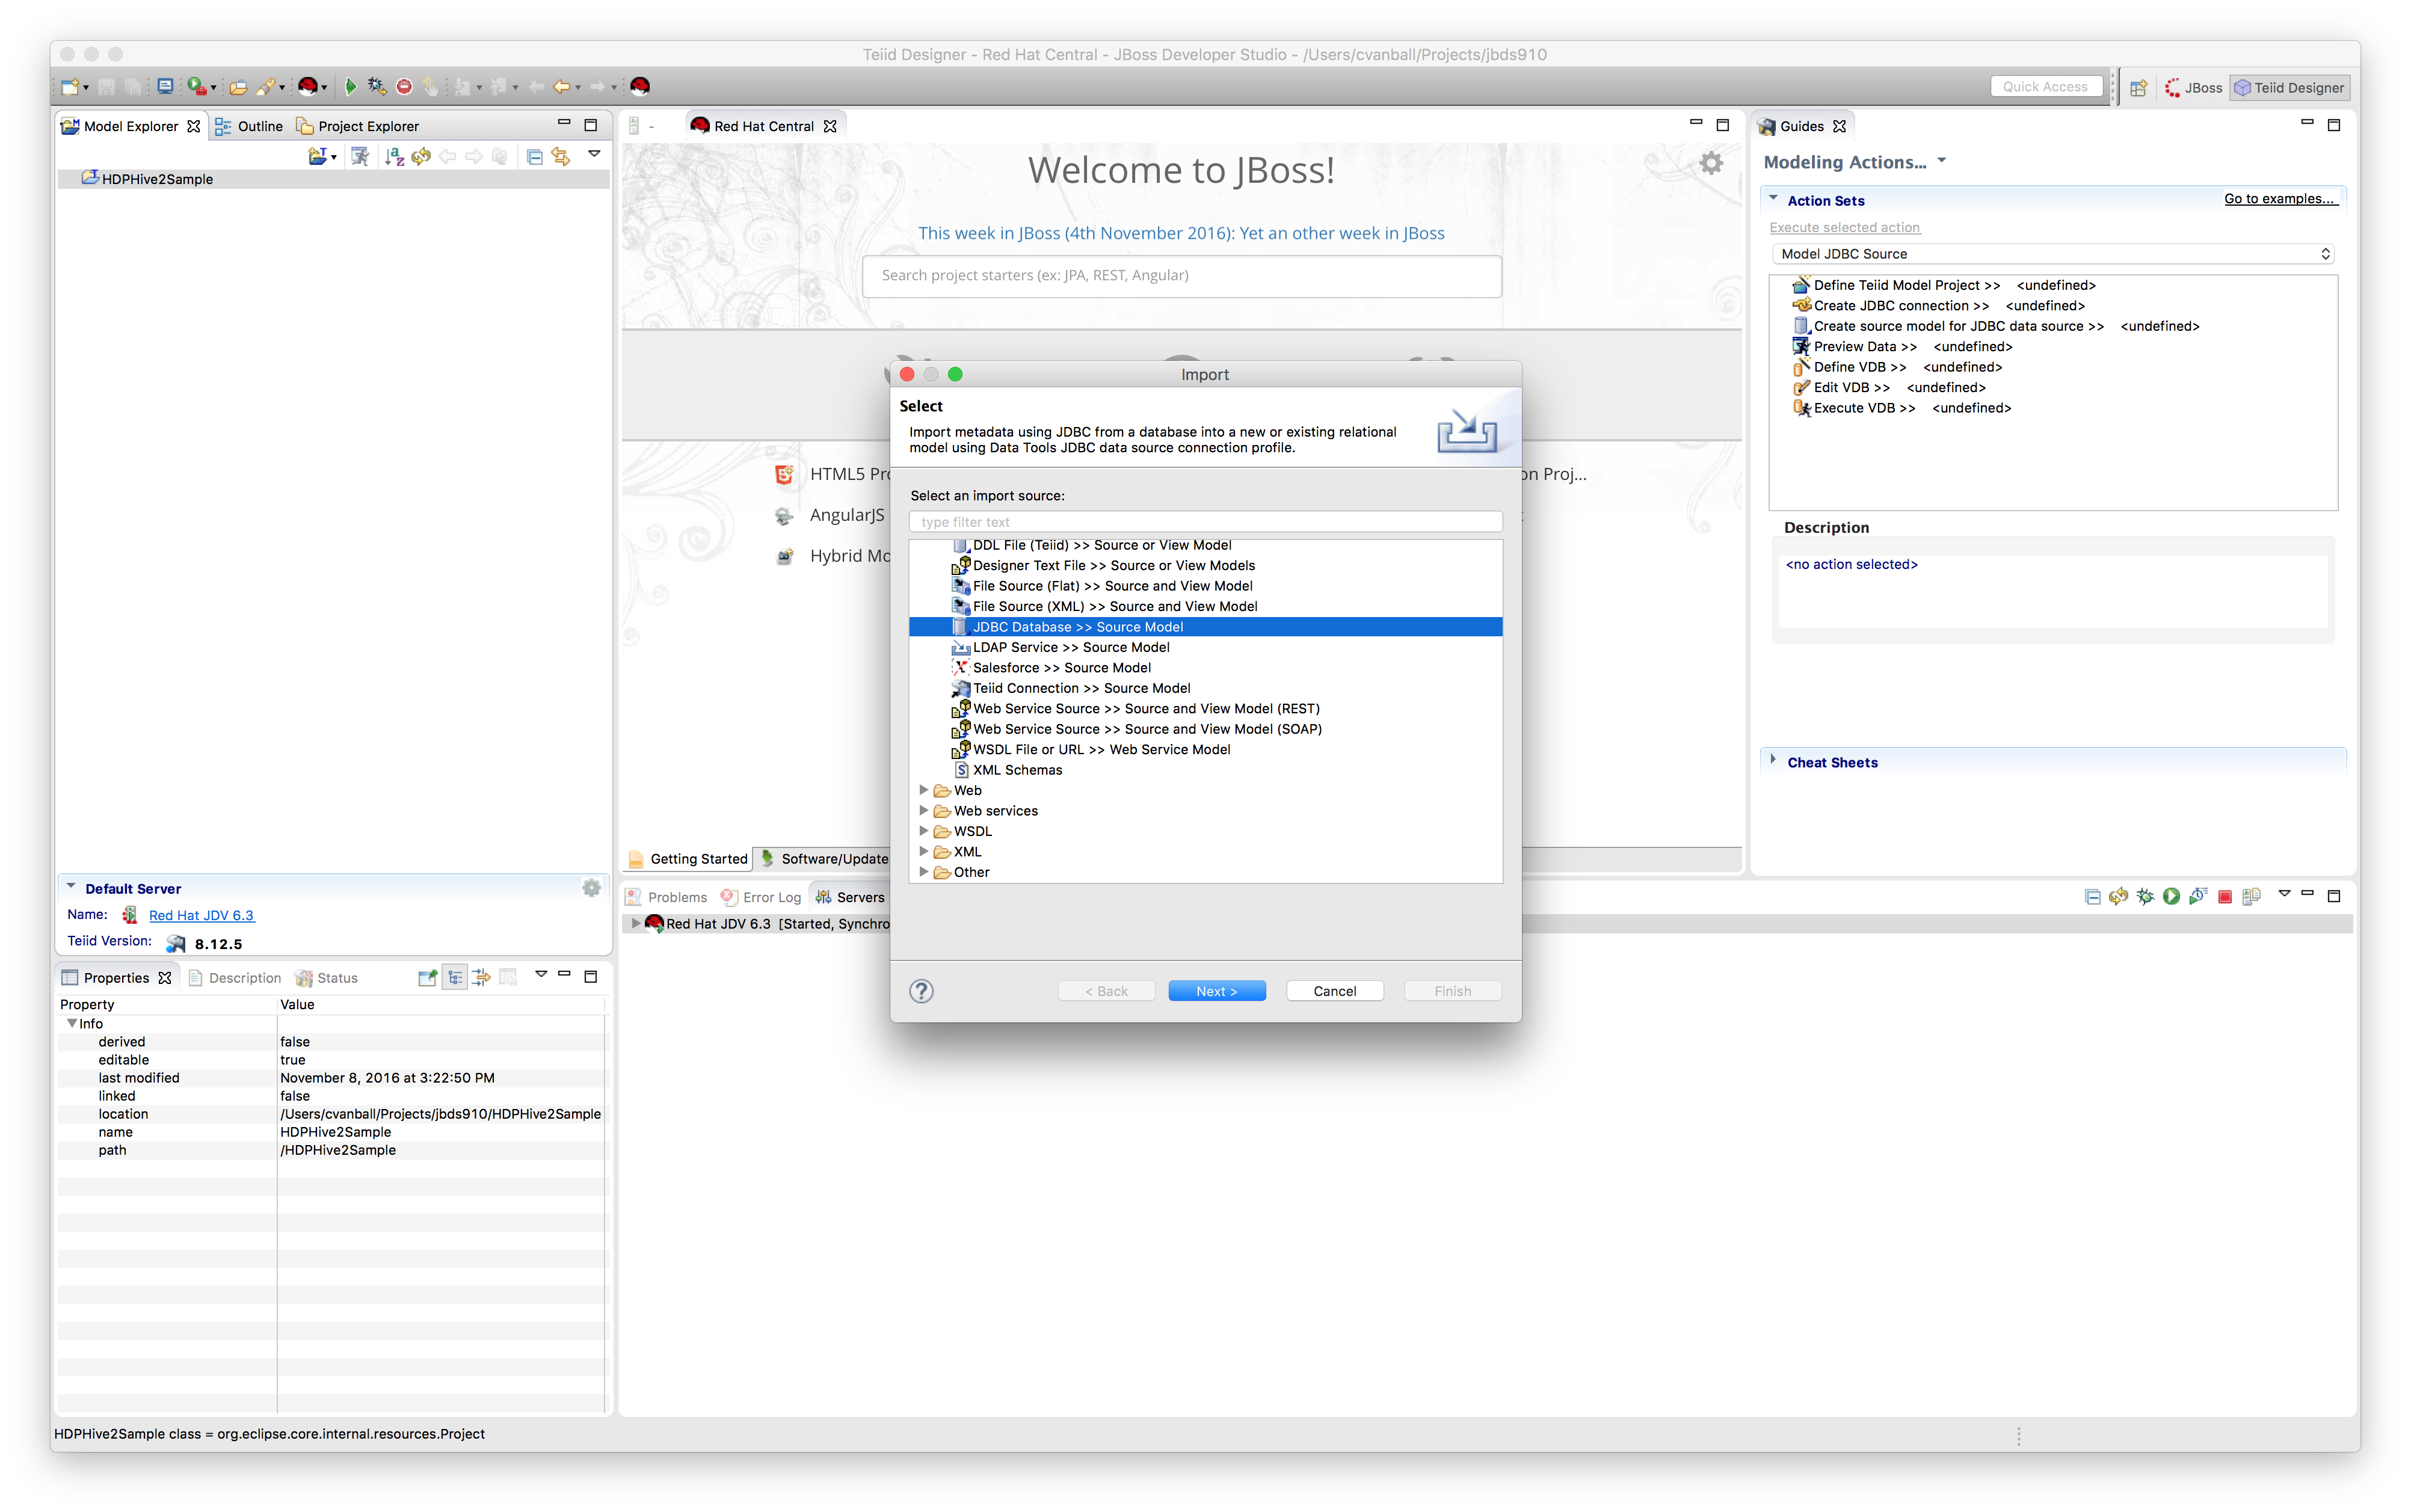Screen dimensions: 2411x1512
Task: Click the Import dialog help question icon
Action: point(921,991)
